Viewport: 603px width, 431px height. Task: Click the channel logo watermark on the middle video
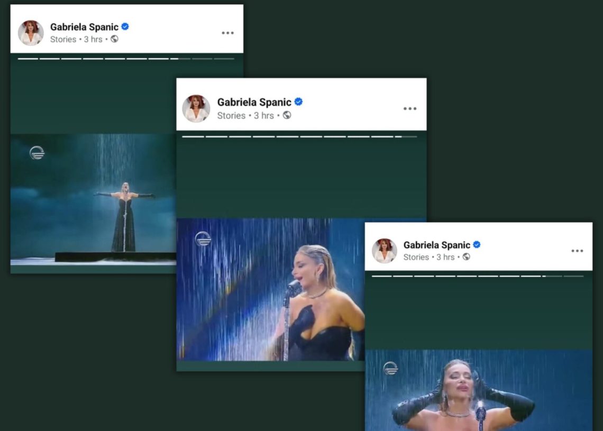click(203, 239)
